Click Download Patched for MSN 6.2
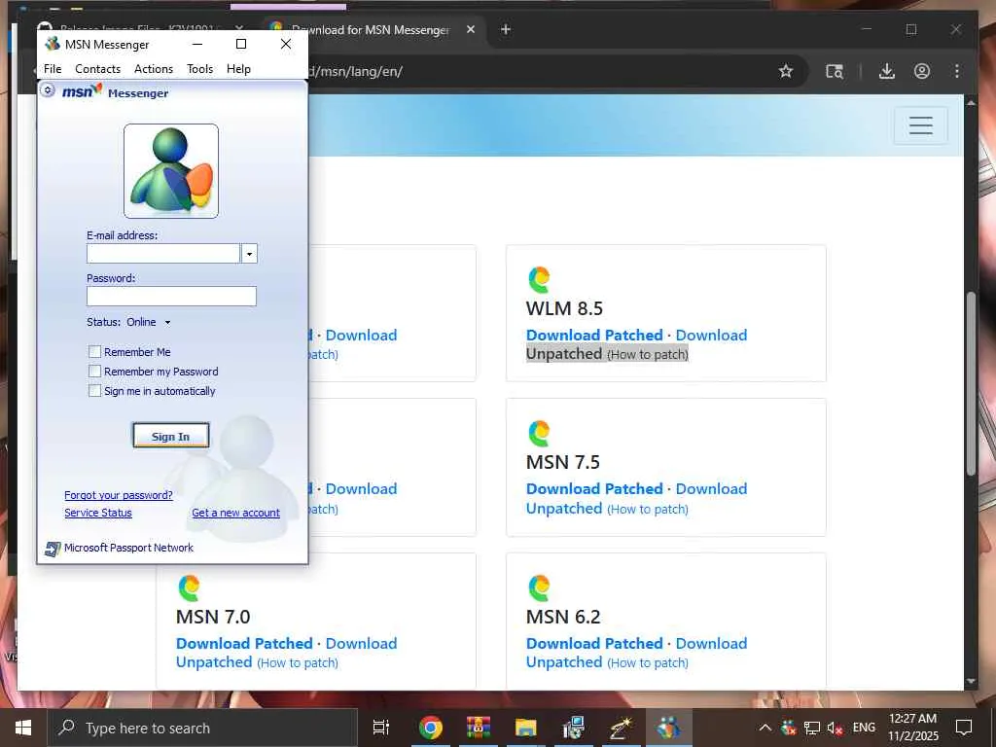Screen dimensions: 996x747 coord(594,644)
